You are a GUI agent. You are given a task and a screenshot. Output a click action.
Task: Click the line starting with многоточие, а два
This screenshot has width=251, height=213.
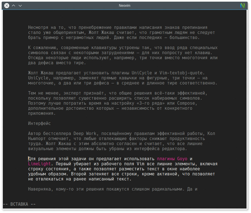click(x=123, y=83)
